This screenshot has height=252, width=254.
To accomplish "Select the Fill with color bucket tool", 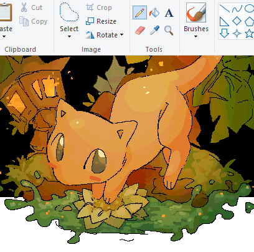I will tap(154, 12).
